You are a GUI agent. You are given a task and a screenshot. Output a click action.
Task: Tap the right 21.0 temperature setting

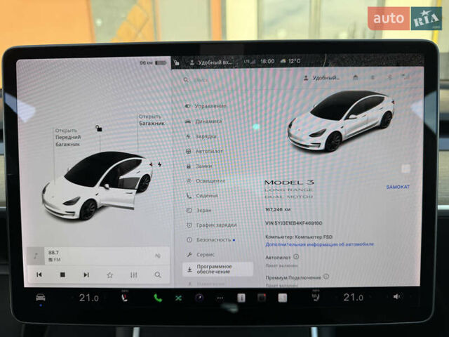click(x=354, y=297)
